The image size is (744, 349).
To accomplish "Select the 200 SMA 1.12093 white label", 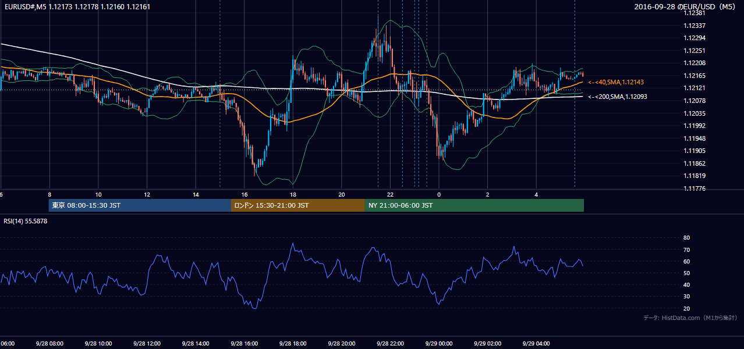I will click(618, 97).
